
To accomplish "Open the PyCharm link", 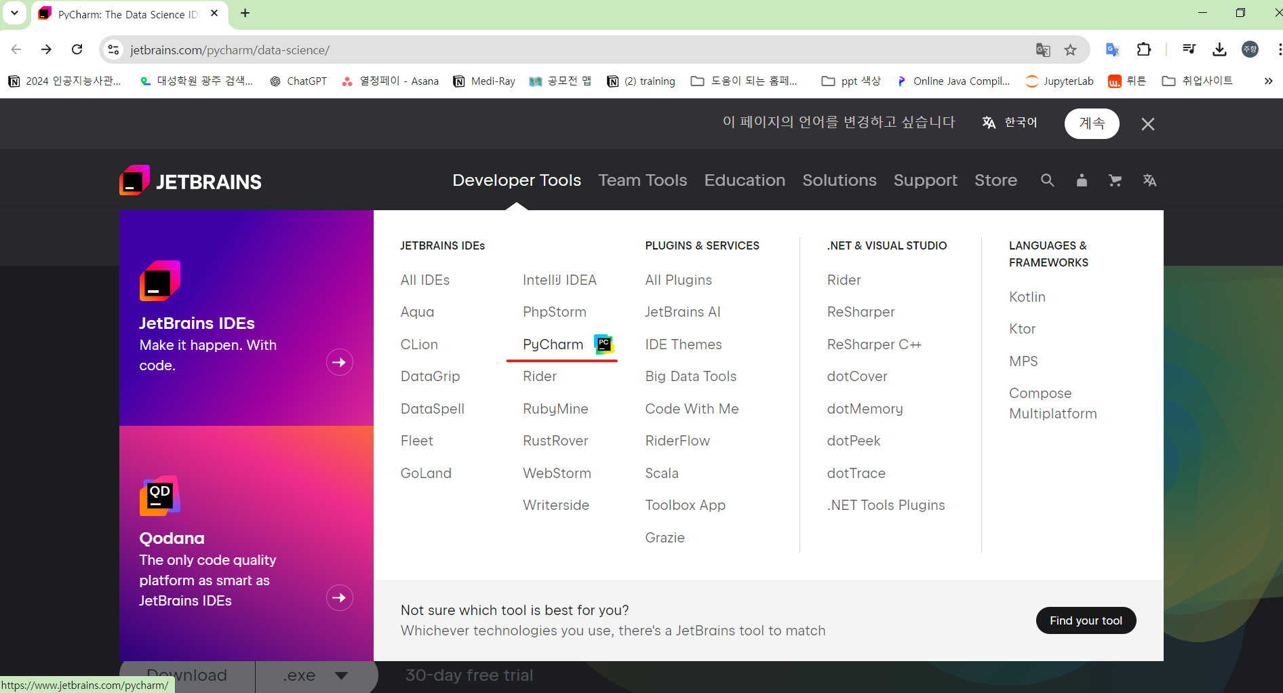I will point(553,344).
